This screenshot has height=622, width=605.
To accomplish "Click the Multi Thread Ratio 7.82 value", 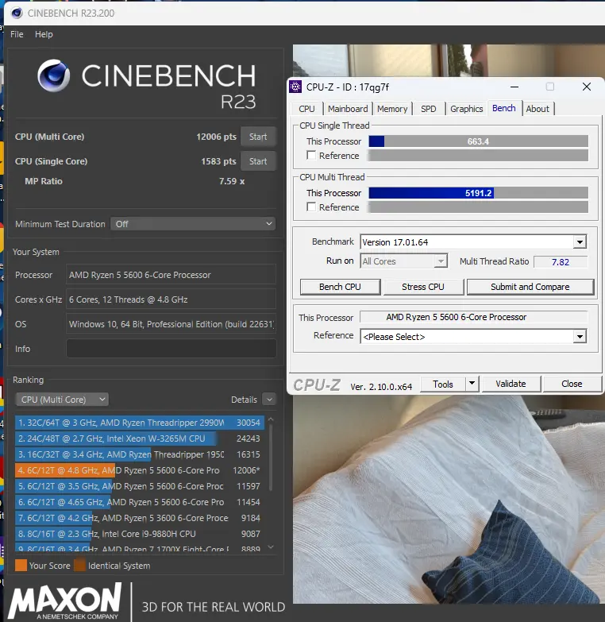I will click(x=561, y=262).
